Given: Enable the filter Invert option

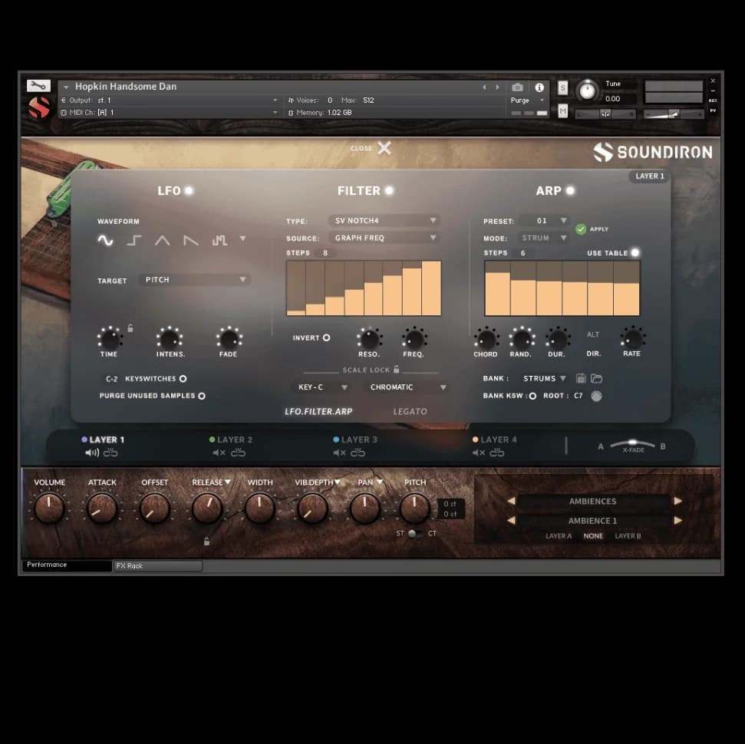Looking at the screenshot, I should (326, 337).
